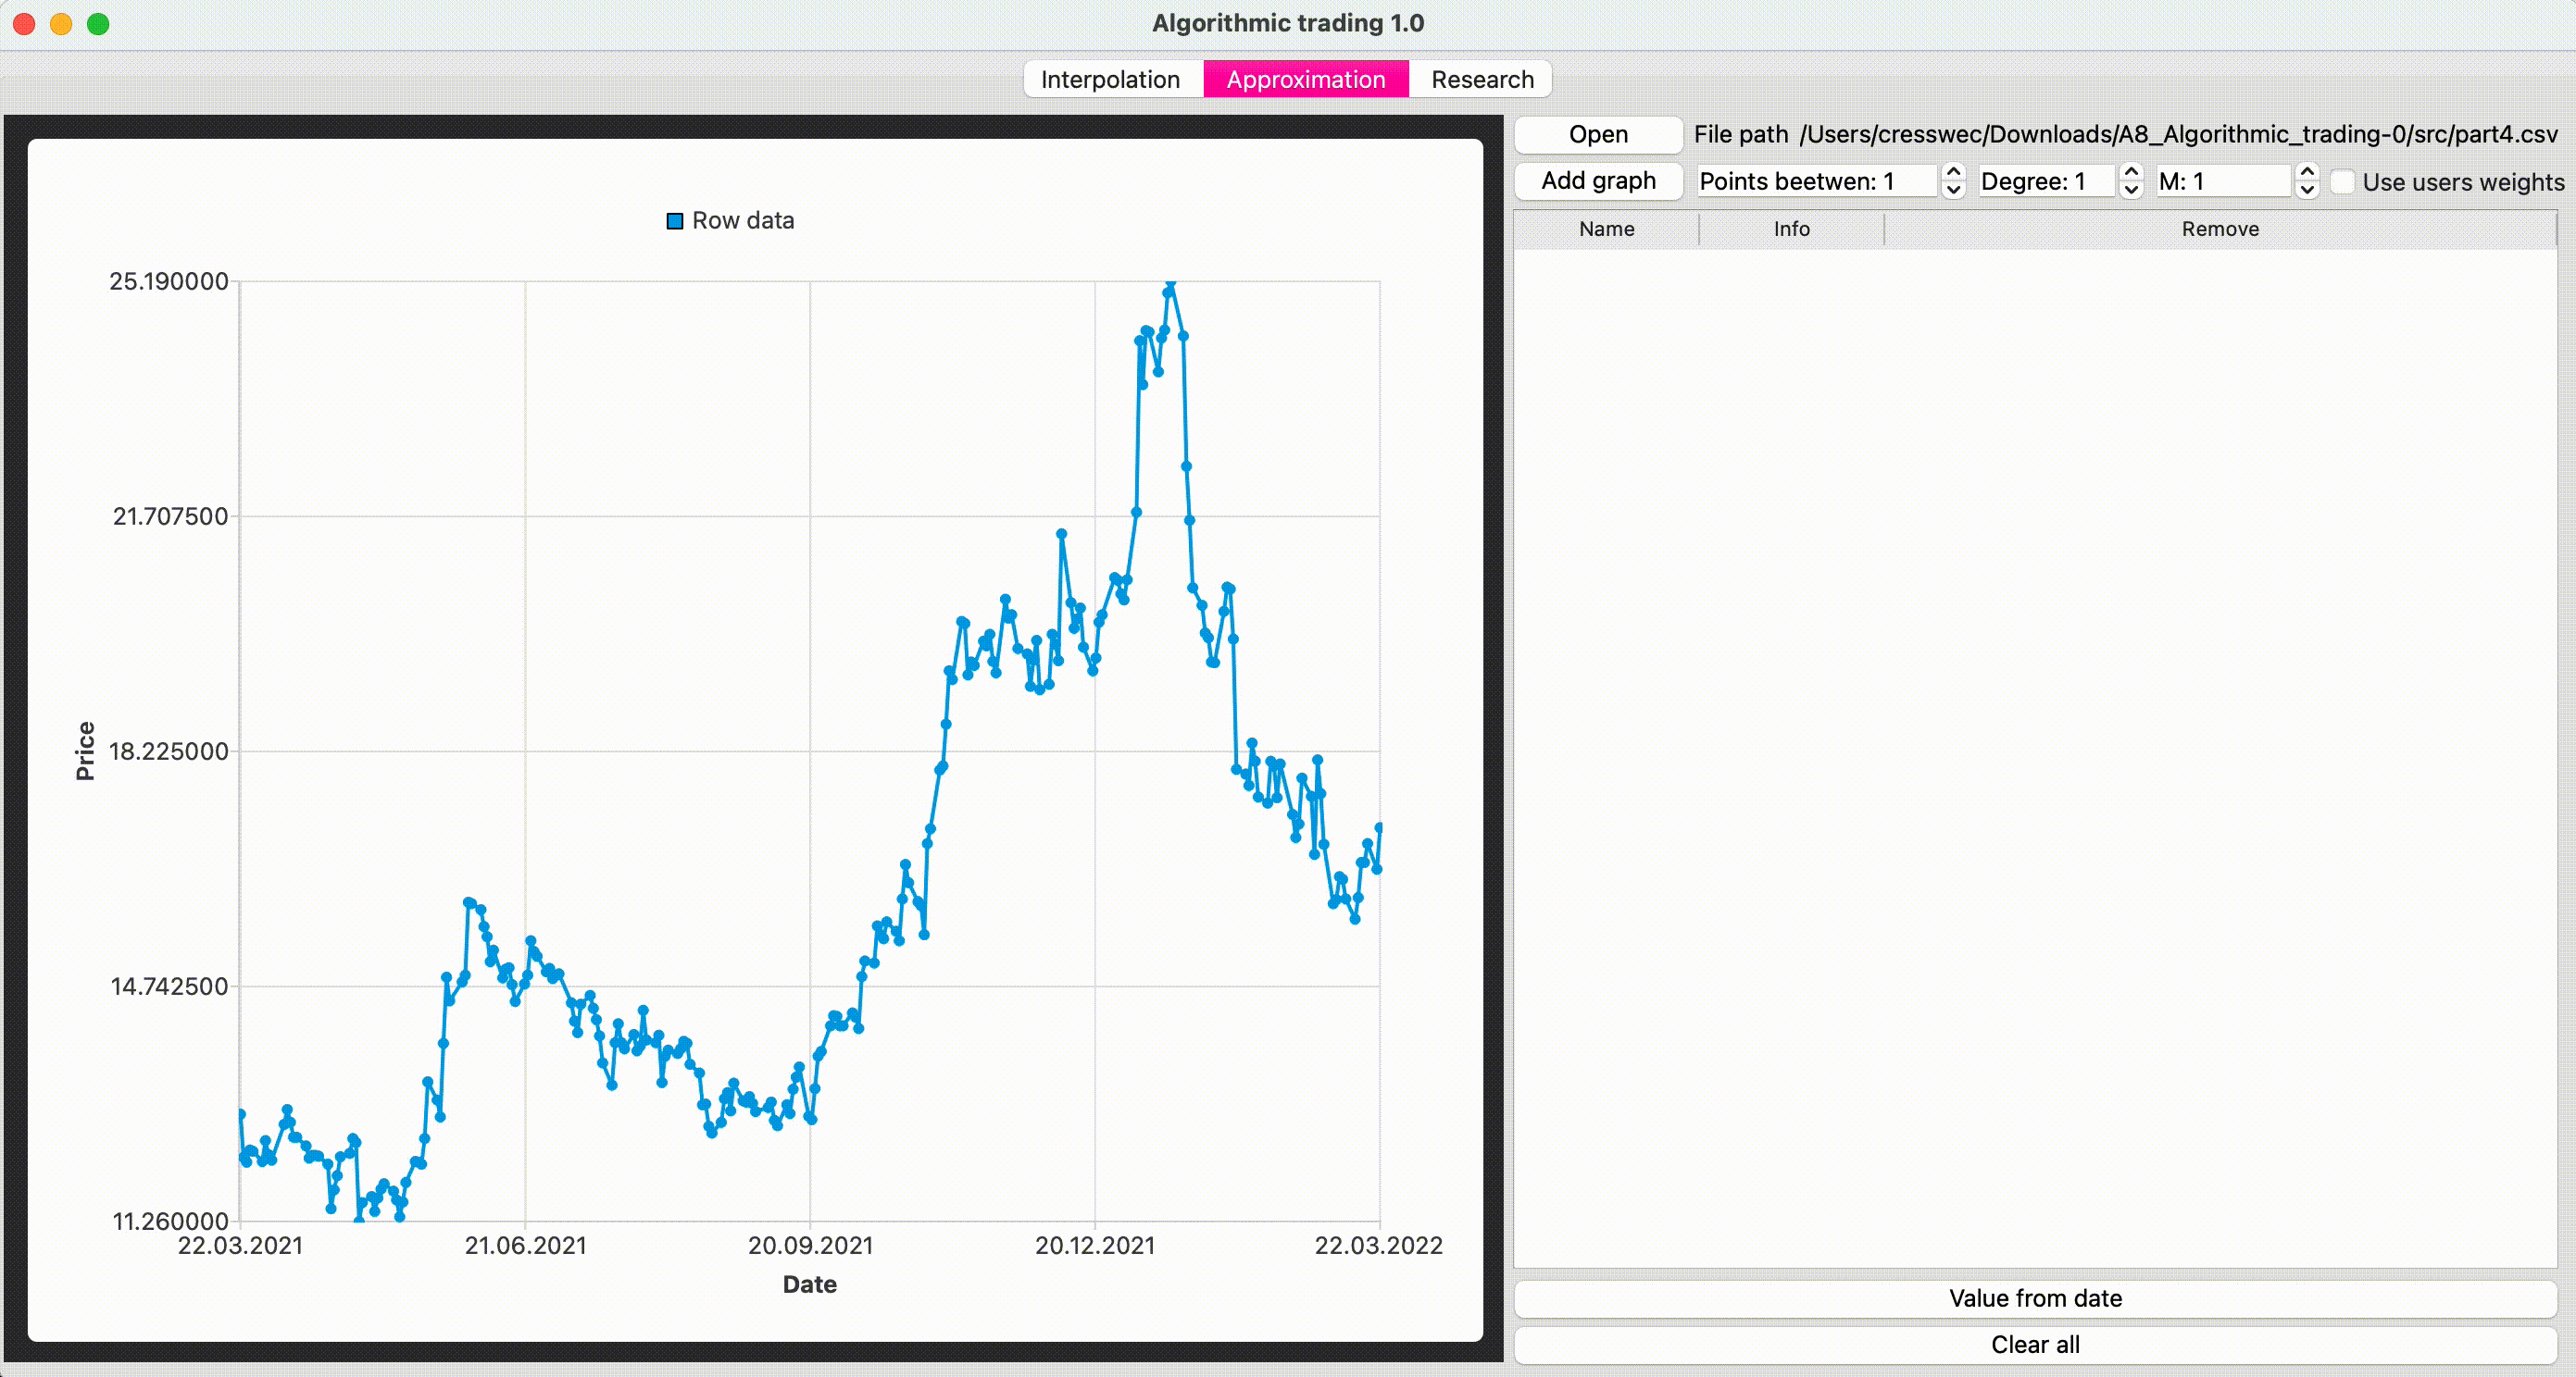Click the Remove column header
This screenshot has width=2576, height=1377.
pyautogui.click(x=2219, y=229)
